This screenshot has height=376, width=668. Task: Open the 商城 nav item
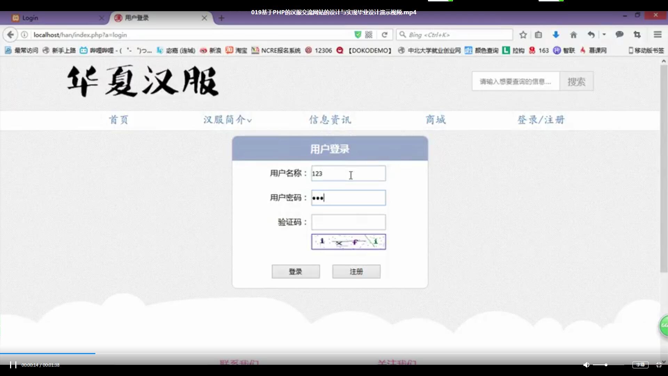pyautogui.click(x=436, y=120)
